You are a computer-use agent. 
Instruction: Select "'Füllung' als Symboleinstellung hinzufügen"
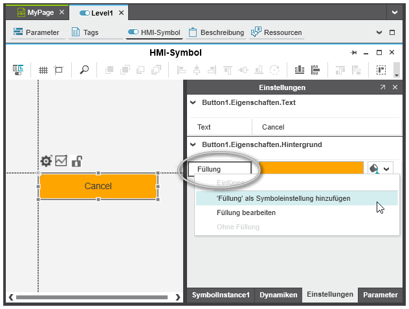click(x=284, y=198)
